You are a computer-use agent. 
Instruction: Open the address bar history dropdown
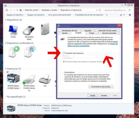click(97, 10)
